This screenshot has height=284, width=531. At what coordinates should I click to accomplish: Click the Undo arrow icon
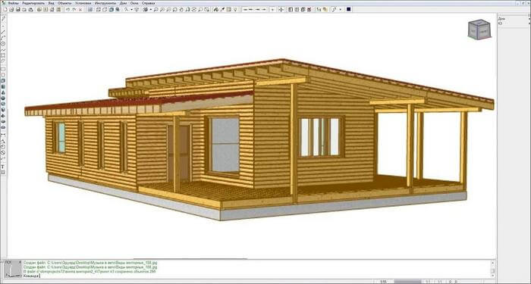click(68, 9)
